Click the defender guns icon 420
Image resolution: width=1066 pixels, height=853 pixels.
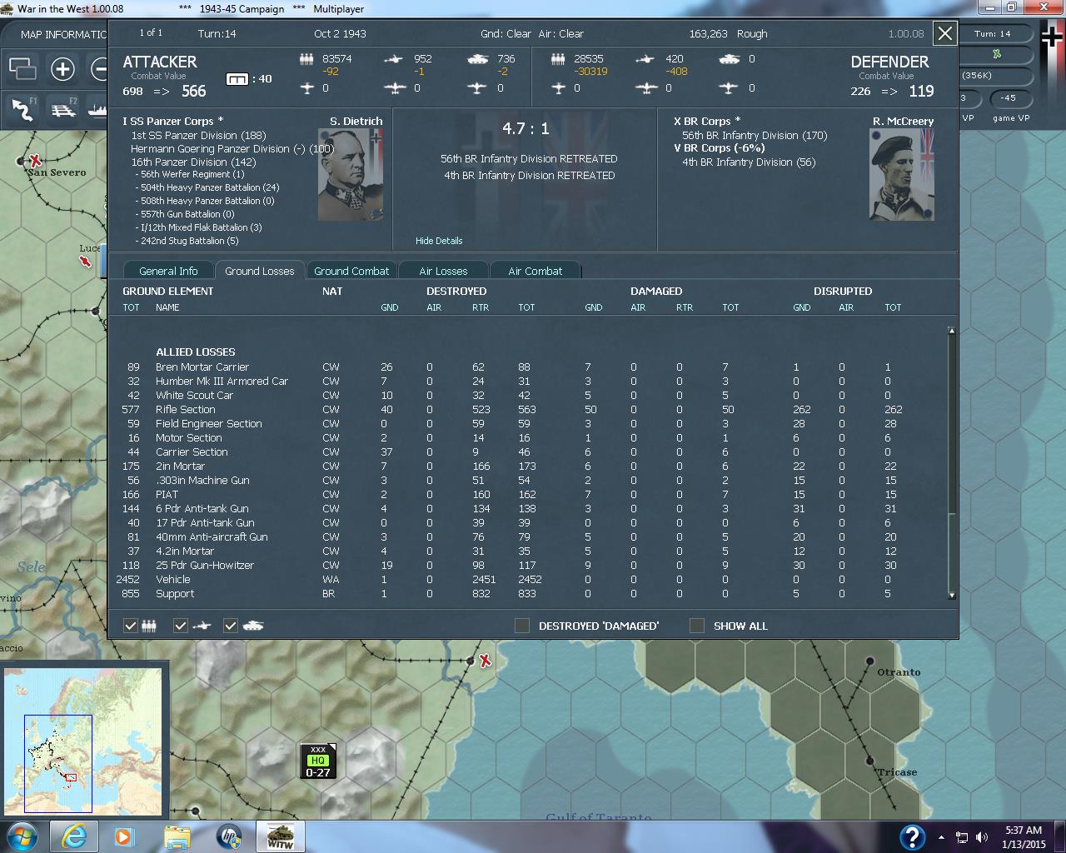645,59
